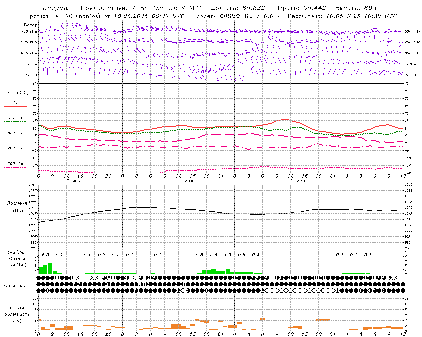Image resolution: width=422 pixels, height=337 pixels.
Task: Click the '12 мая' date label
Action: 296,181
